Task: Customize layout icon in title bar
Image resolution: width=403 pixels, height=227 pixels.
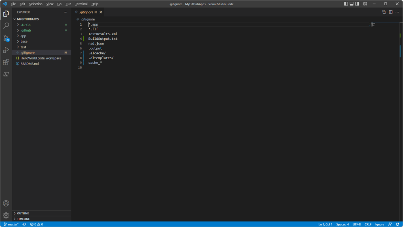Action: point(365,4)
